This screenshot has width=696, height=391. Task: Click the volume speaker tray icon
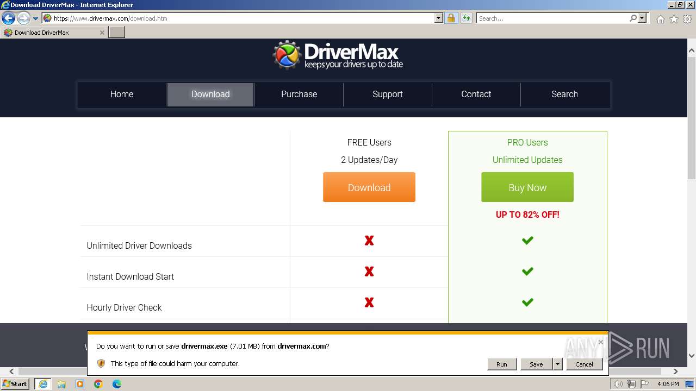(x=618, y=384)
